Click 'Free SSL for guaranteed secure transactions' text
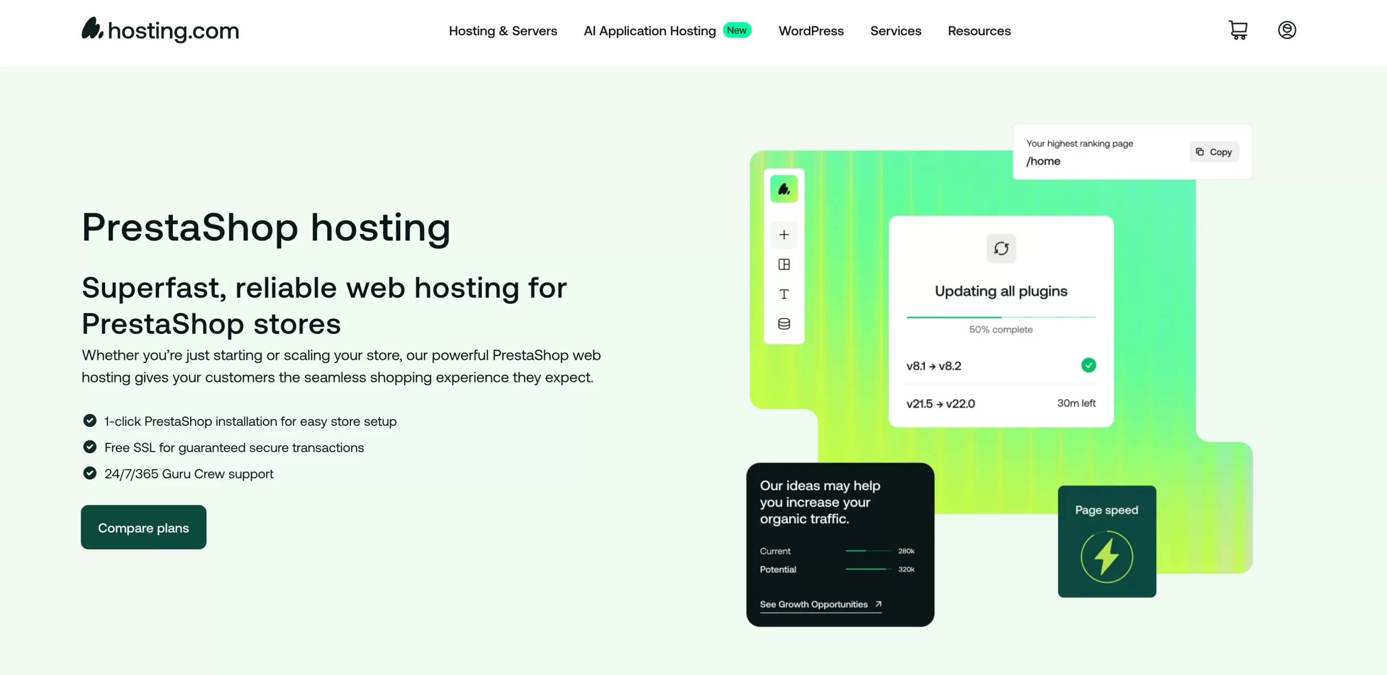This screenshot has height=675, width=1387. pyautogui.click(x=234, y=447)
